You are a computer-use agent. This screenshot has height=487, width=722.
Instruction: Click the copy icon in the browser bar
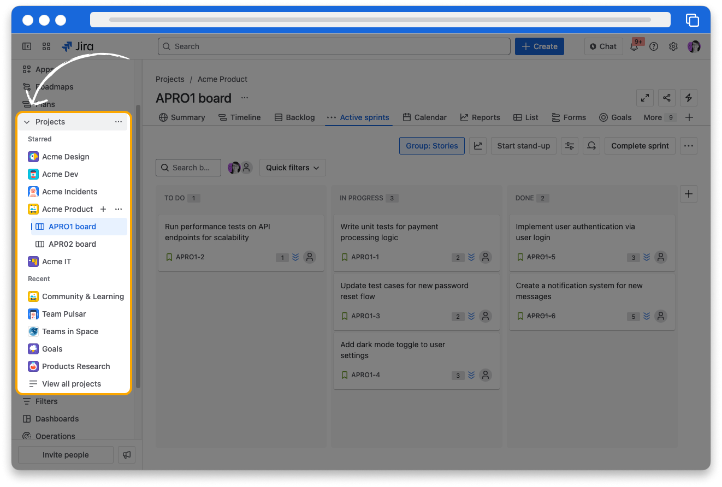[692, 20]
